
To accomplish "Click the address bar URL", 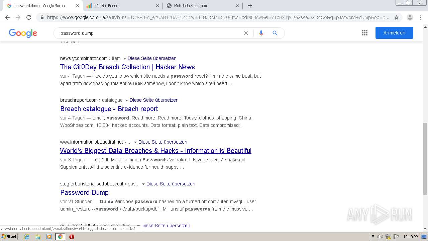I will point(218,17).
